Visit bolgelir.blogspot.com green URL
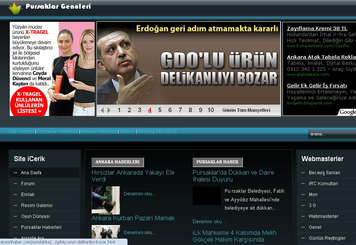Viewport: 356px width, 245px height. point(310,103)
